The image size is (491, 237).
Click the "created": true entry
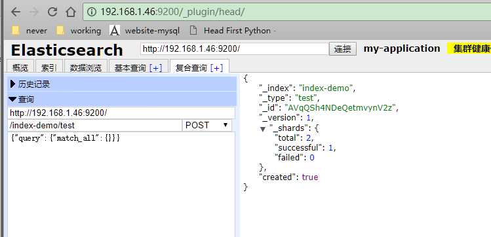click(288, 177)
